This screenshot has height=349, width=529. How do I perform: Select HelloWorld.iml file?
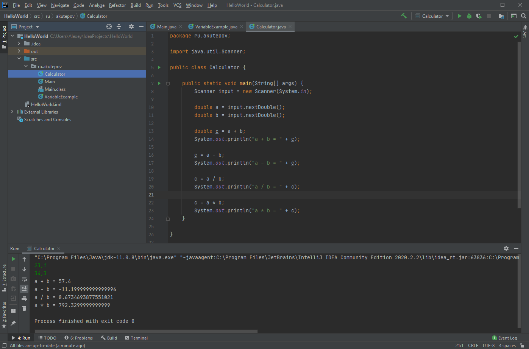tap(46, 104)
